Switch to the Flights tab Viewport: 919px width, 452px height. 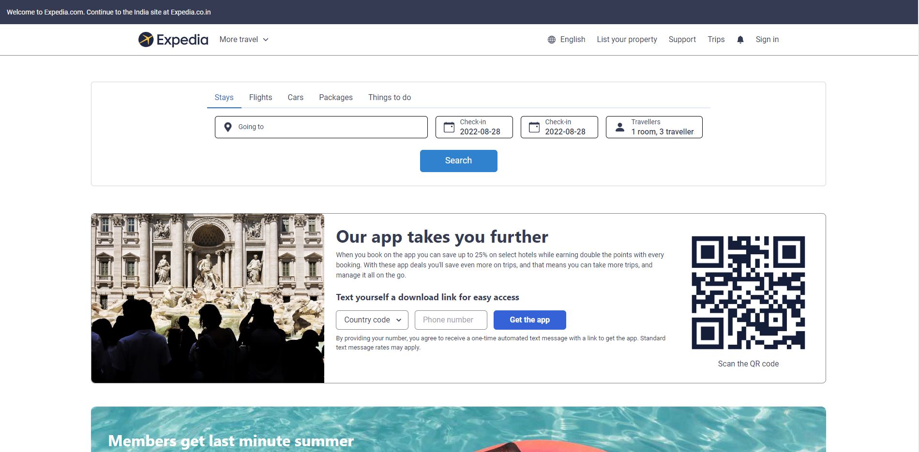[x=260, y=98]
